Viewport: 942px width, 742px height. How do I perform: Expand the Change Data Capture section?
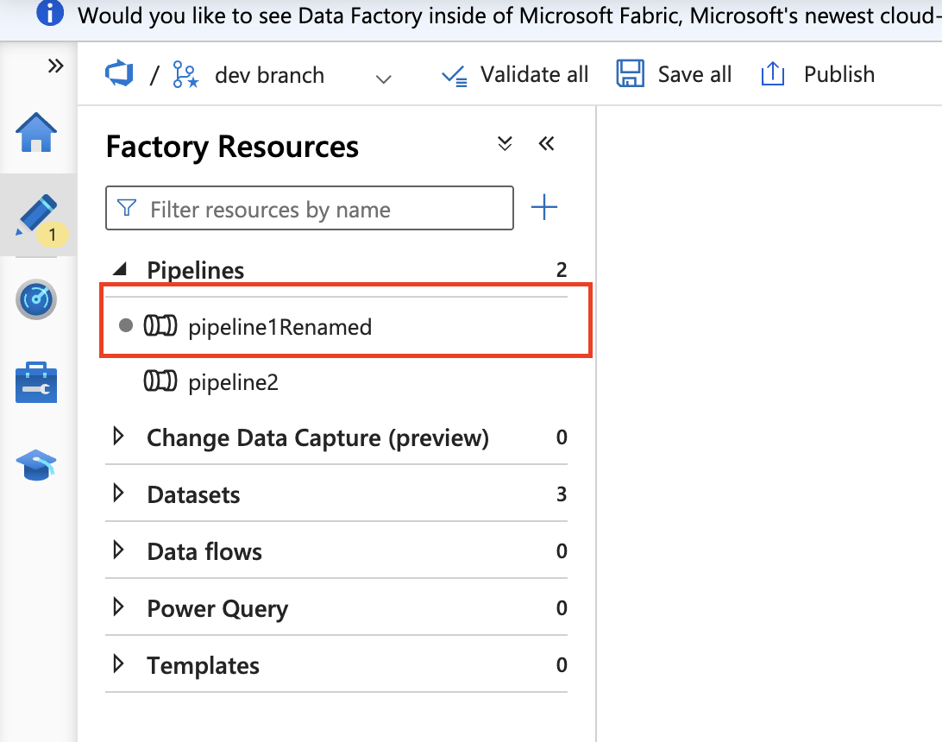pyautogui.click(x=118, y=437)
